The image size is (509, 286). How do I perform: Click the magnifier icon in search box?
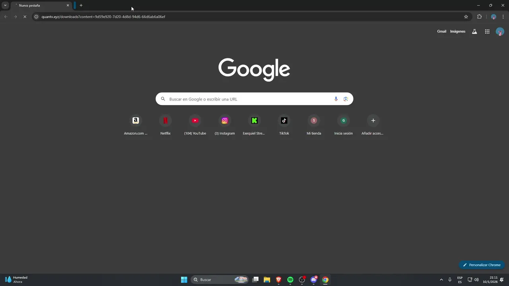click(x=163, y=99)
